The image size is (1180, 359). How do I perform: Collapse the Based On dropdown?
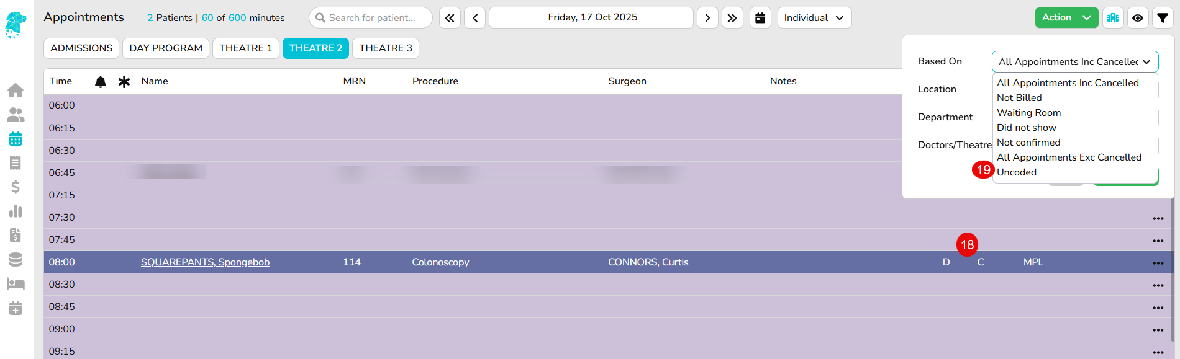1075,62
